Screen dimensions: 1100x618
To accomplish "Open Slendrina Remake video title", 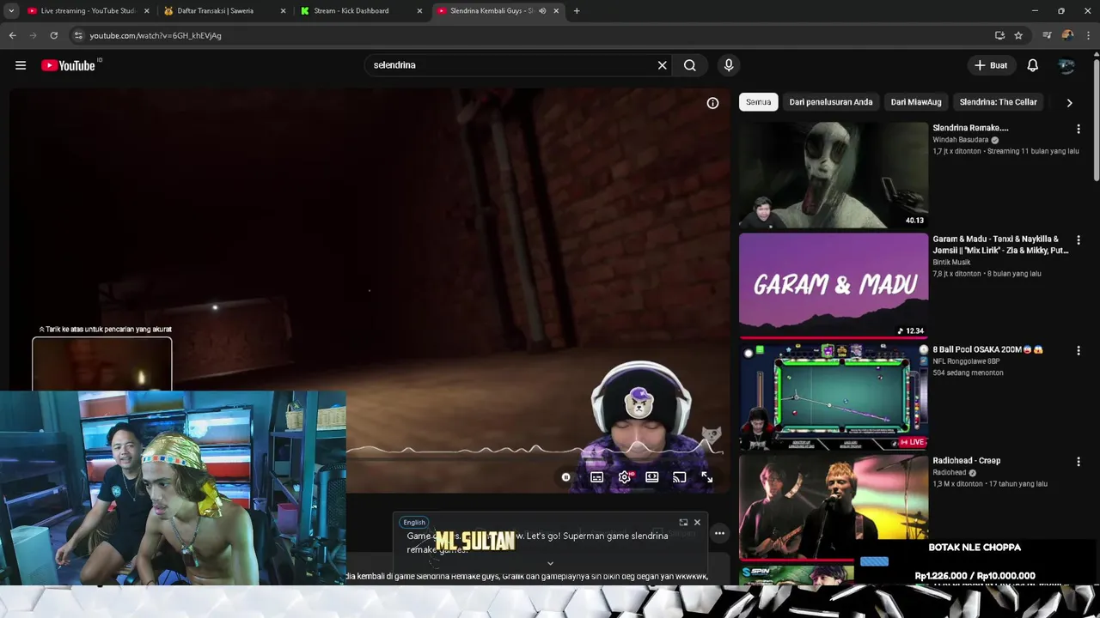I will coord(970,128).
